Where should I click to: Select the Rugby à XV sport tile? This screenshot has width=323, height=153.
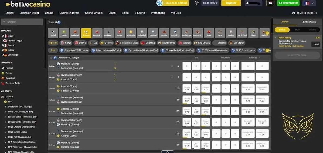pos(186,33)
